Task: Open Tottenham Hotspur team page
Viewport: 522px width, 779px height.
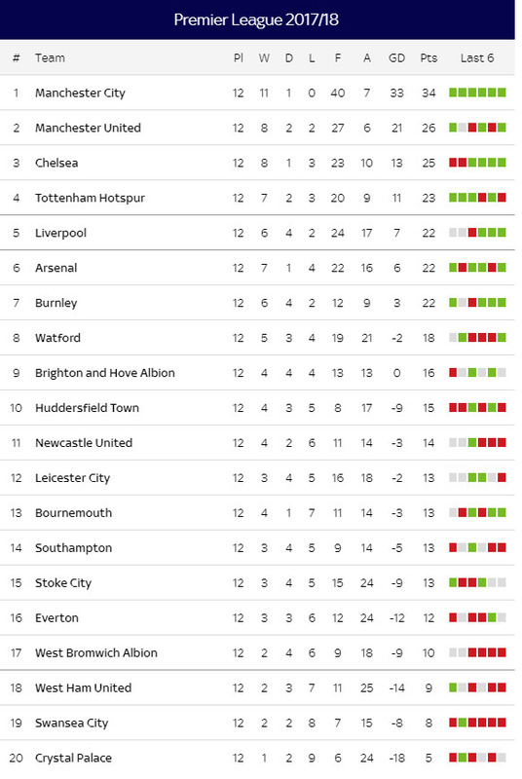Action: point(90,198)
